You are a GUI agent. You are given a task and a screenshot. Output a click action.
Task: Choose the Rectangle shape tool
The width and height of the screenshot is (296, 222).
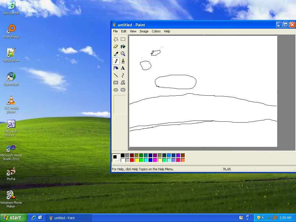(116, 82)
